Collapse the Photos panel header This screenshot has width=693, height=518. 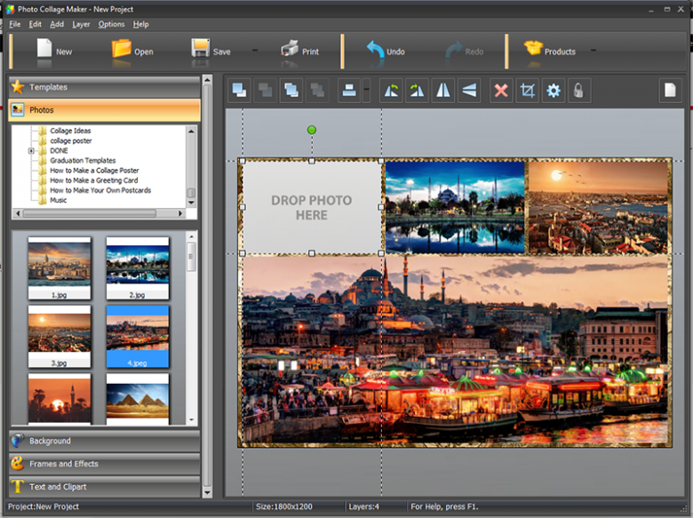[104, 110]
